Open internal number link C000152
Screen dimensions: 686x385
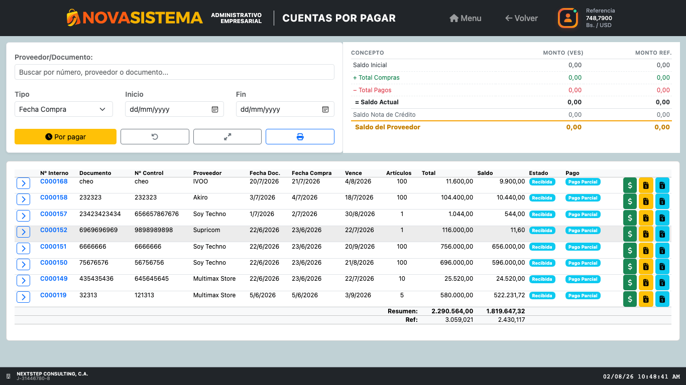click(x=54, y=230)
